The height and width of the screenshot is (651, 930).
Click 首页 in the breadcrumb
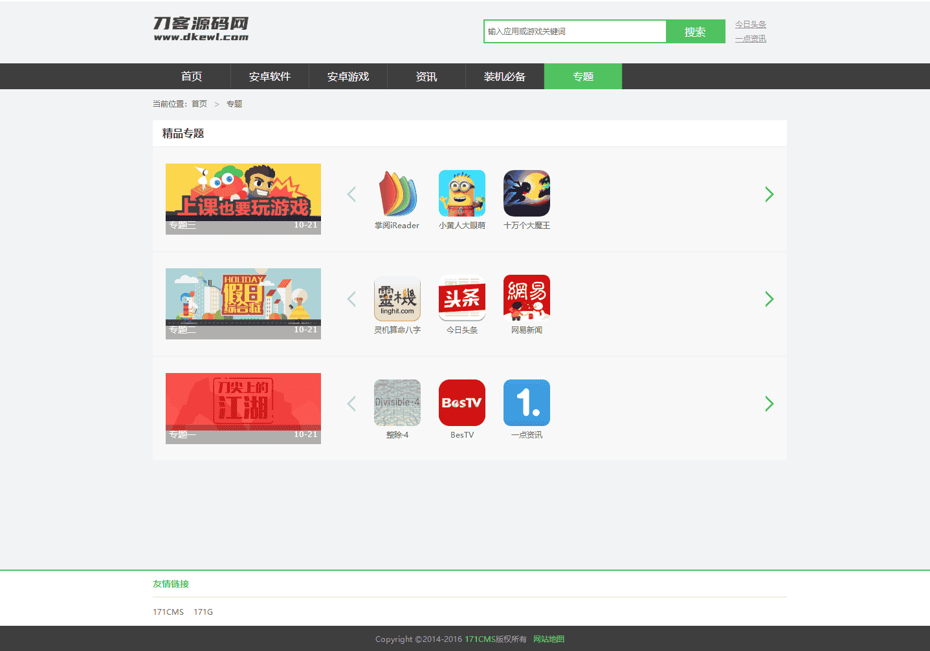(199, 104)
